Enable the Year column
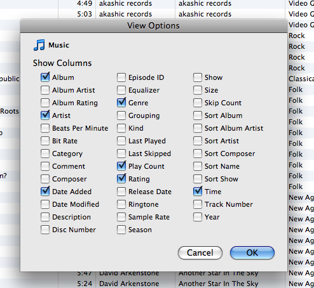Viewport: 314px width, 288px height. tap(198, 217)
